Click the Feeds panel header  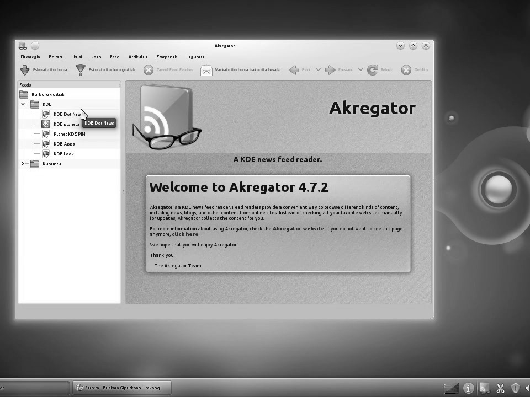(69, 85)
